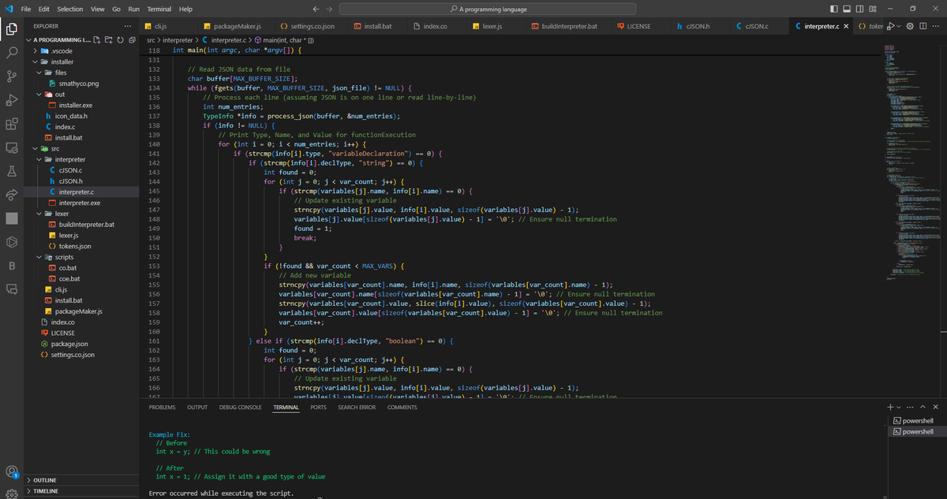Click the gear icon in editor title bar
The image size is (947, 499).
click(910, 26)
